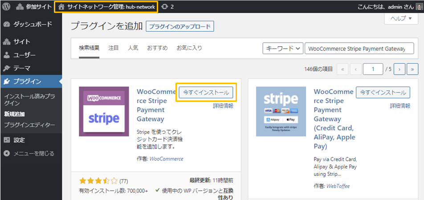Screen dimensions: 424x200
Task: Click the WooCommerce author link
Action: pos(166,159)
